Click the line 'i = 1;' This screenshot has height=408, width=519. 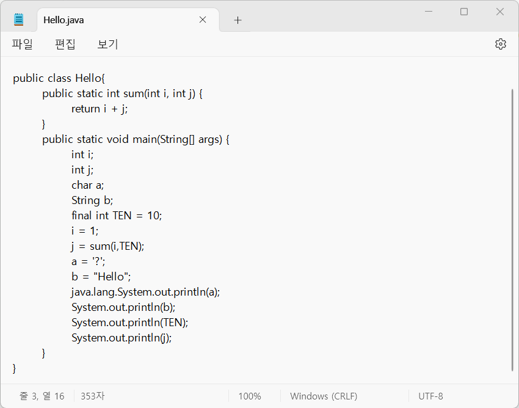click(85, 231)
